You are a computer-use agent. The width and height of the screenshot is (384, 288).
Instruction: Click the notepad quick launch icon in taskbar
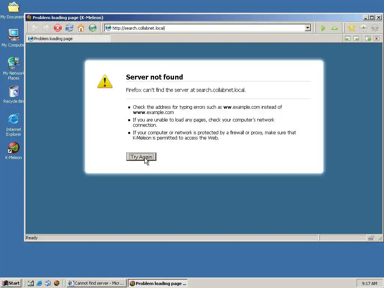coord(31,283)
